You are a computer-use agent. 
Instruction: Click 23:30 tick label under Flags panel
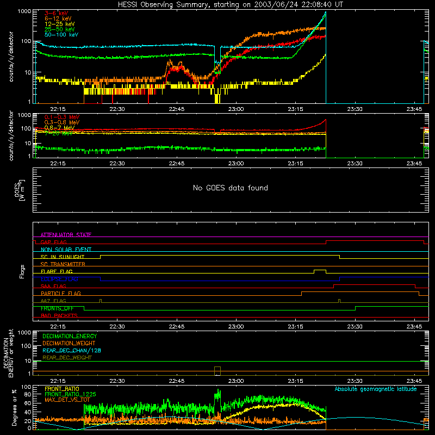click(x=355, y=327)
